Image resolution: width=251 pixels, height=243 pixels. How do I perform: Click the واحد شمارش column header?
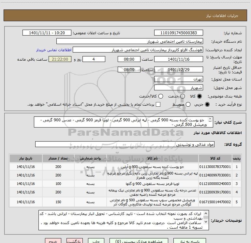coord(90,158)
